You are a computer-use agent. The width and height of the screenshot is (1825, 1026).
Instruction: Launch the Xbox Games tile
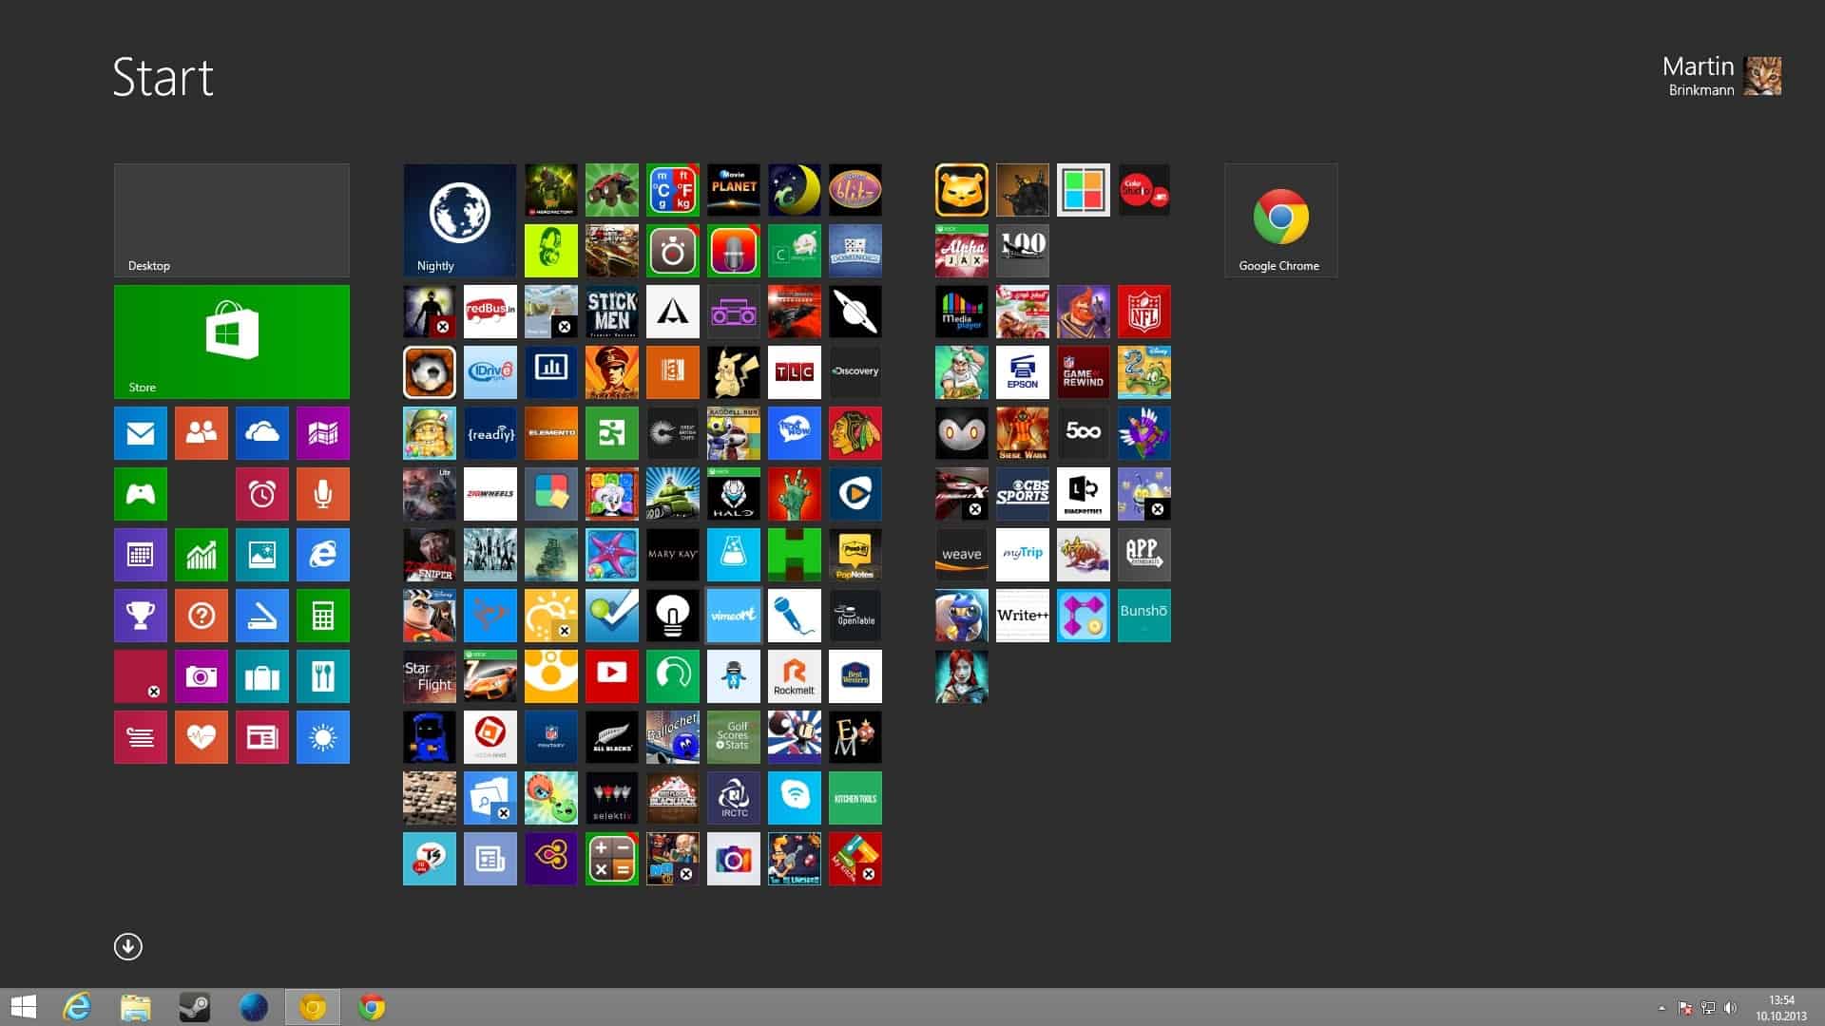pyautogui.click(x=139, y=492)
